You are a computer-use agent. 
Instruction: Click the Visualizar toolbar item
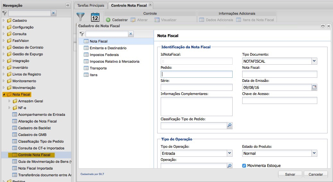(x=166, y=20)
